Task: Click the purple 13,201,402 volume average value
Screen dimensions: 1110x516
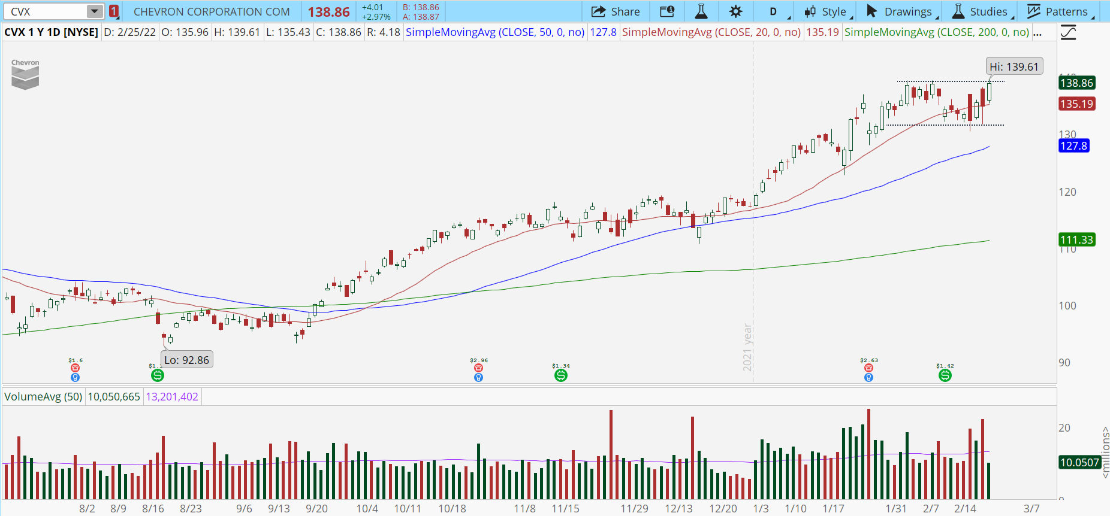Action: click(x=172, y=396)
